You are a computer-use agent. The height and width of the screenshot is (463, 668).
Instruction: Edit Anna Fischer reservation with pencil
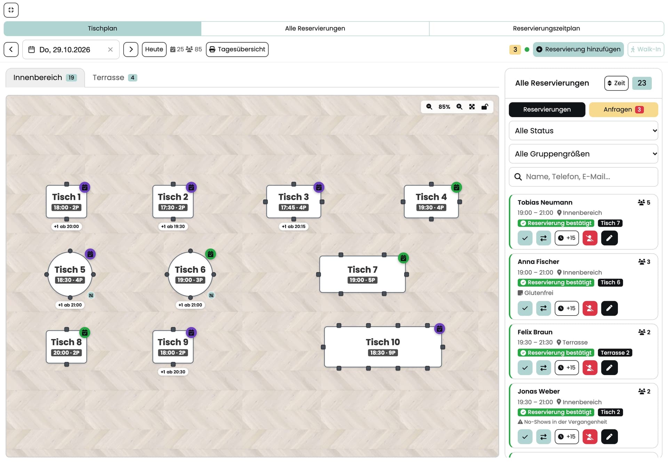pos(609,308)
